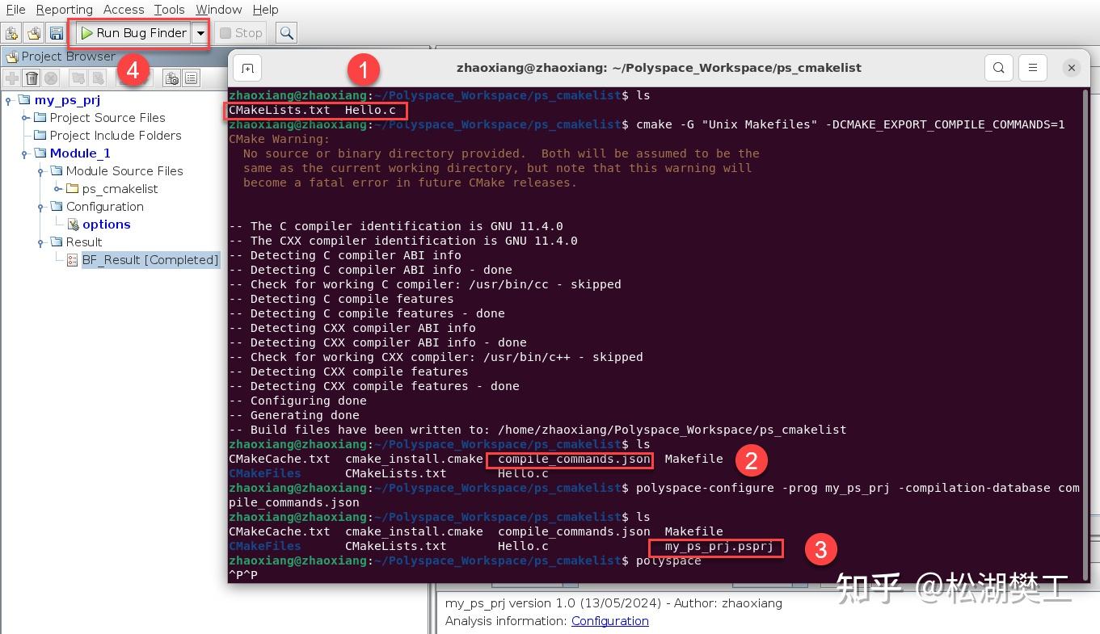Click the add item plus icon in Project Browser
Viewport: 1100px width, 634px height.
[11, 77]
